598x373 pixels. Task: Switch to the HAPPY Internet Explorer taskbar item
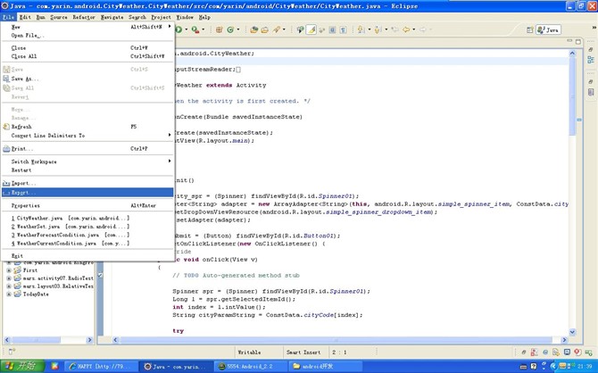pos(100,366)
